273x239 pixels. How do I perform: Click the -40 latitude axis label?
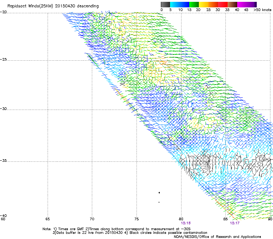coord(3,215)
